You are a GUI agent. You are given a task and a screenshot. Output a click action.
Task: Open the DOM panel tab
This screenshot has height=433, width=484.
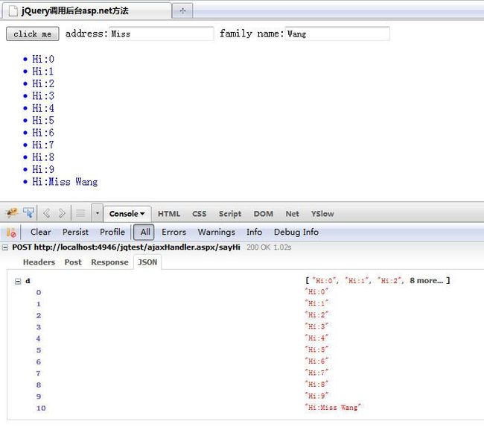264,214
